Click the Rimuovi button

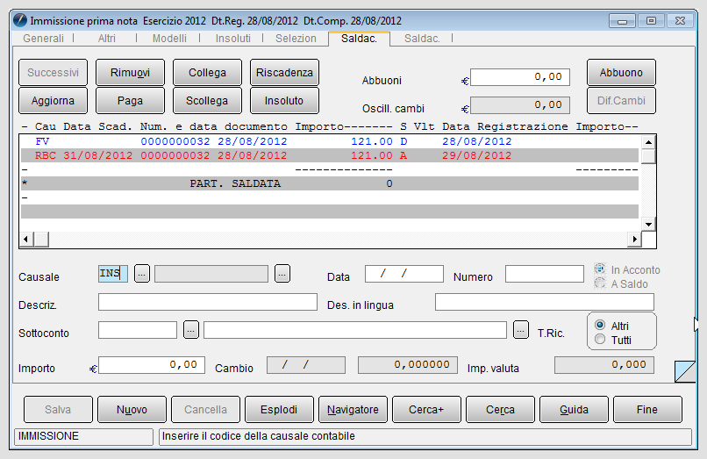[x=131, y=72]
